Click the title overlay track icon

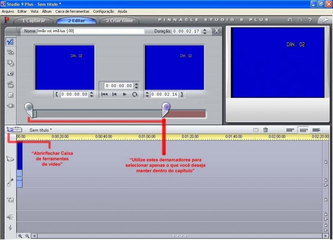(10, 200)
